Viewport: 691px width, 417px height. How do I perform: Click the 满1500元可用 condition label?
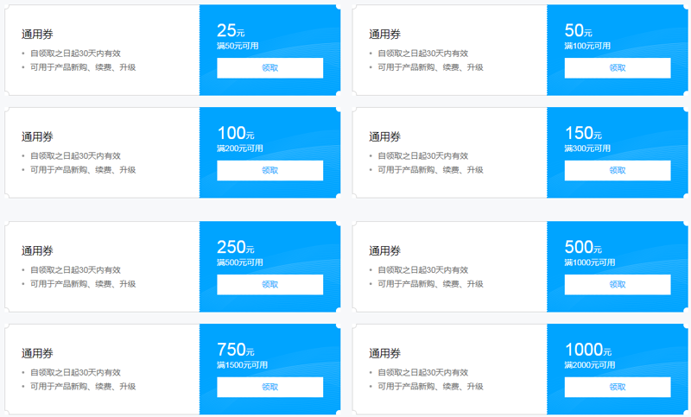(x=242, y=365)
